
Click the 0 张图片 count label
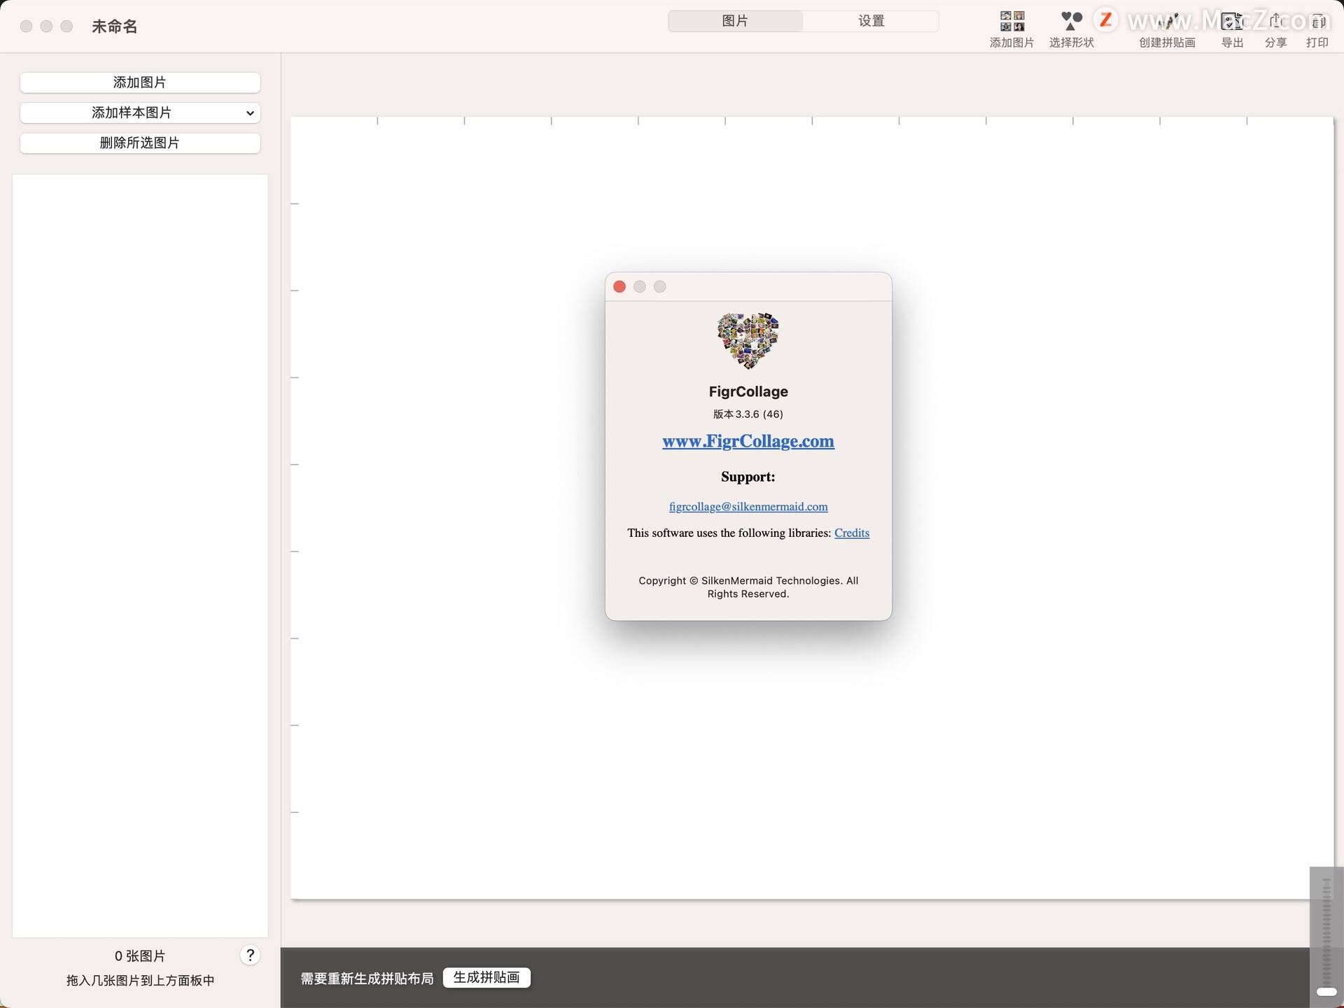(140, 955)
